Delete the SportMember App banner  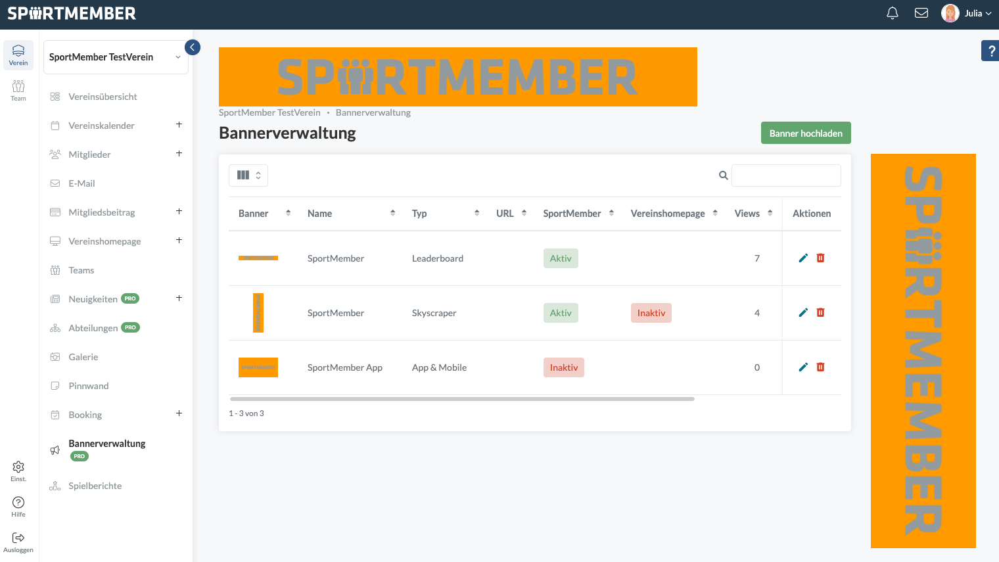coord(820,367)
